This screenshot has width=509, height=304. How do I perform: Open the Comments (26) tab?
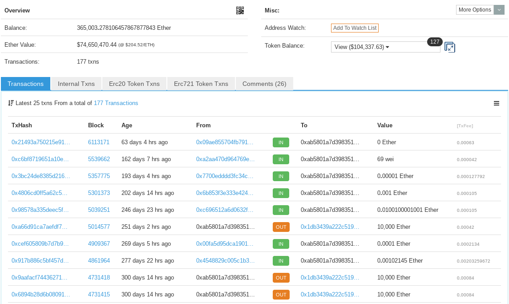(x=264, y=84)
